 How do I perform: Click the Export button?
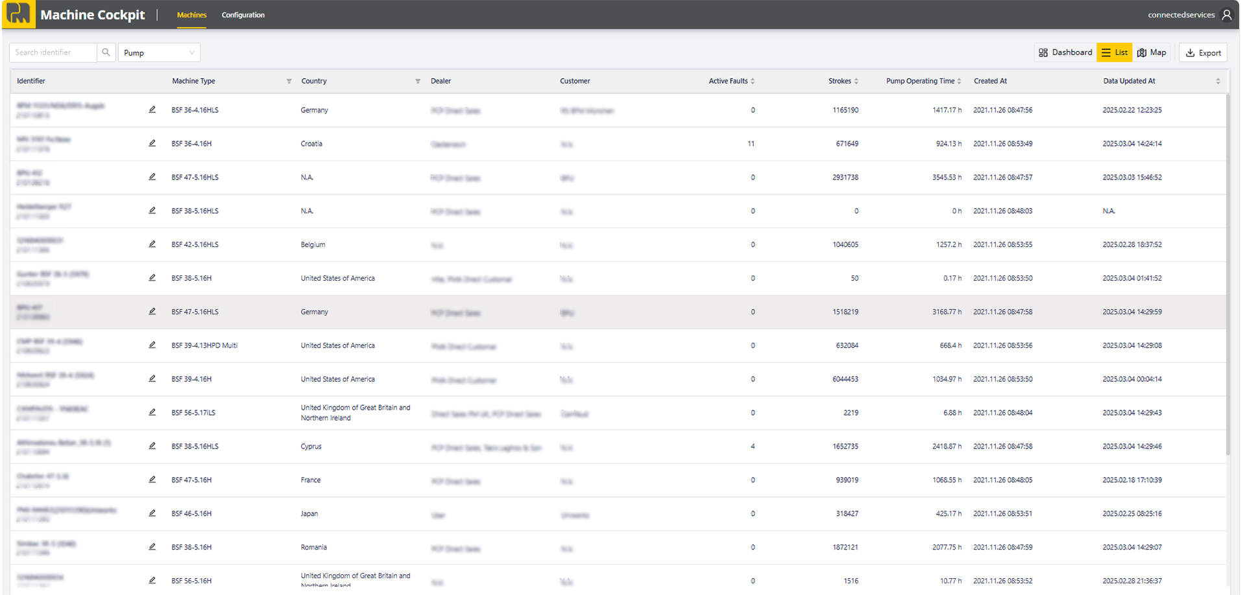1203,52
